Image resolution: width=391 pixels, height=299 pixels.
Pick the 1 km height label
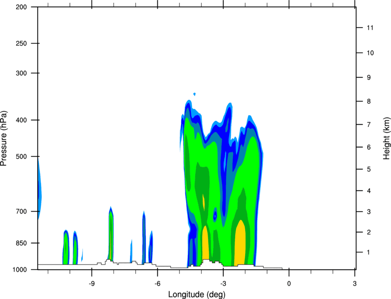[368, 253]
